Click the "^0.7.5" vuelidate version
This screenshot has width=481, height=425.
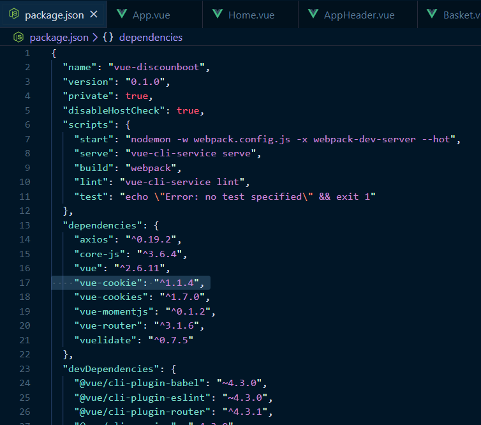click(x=171, y=340)
